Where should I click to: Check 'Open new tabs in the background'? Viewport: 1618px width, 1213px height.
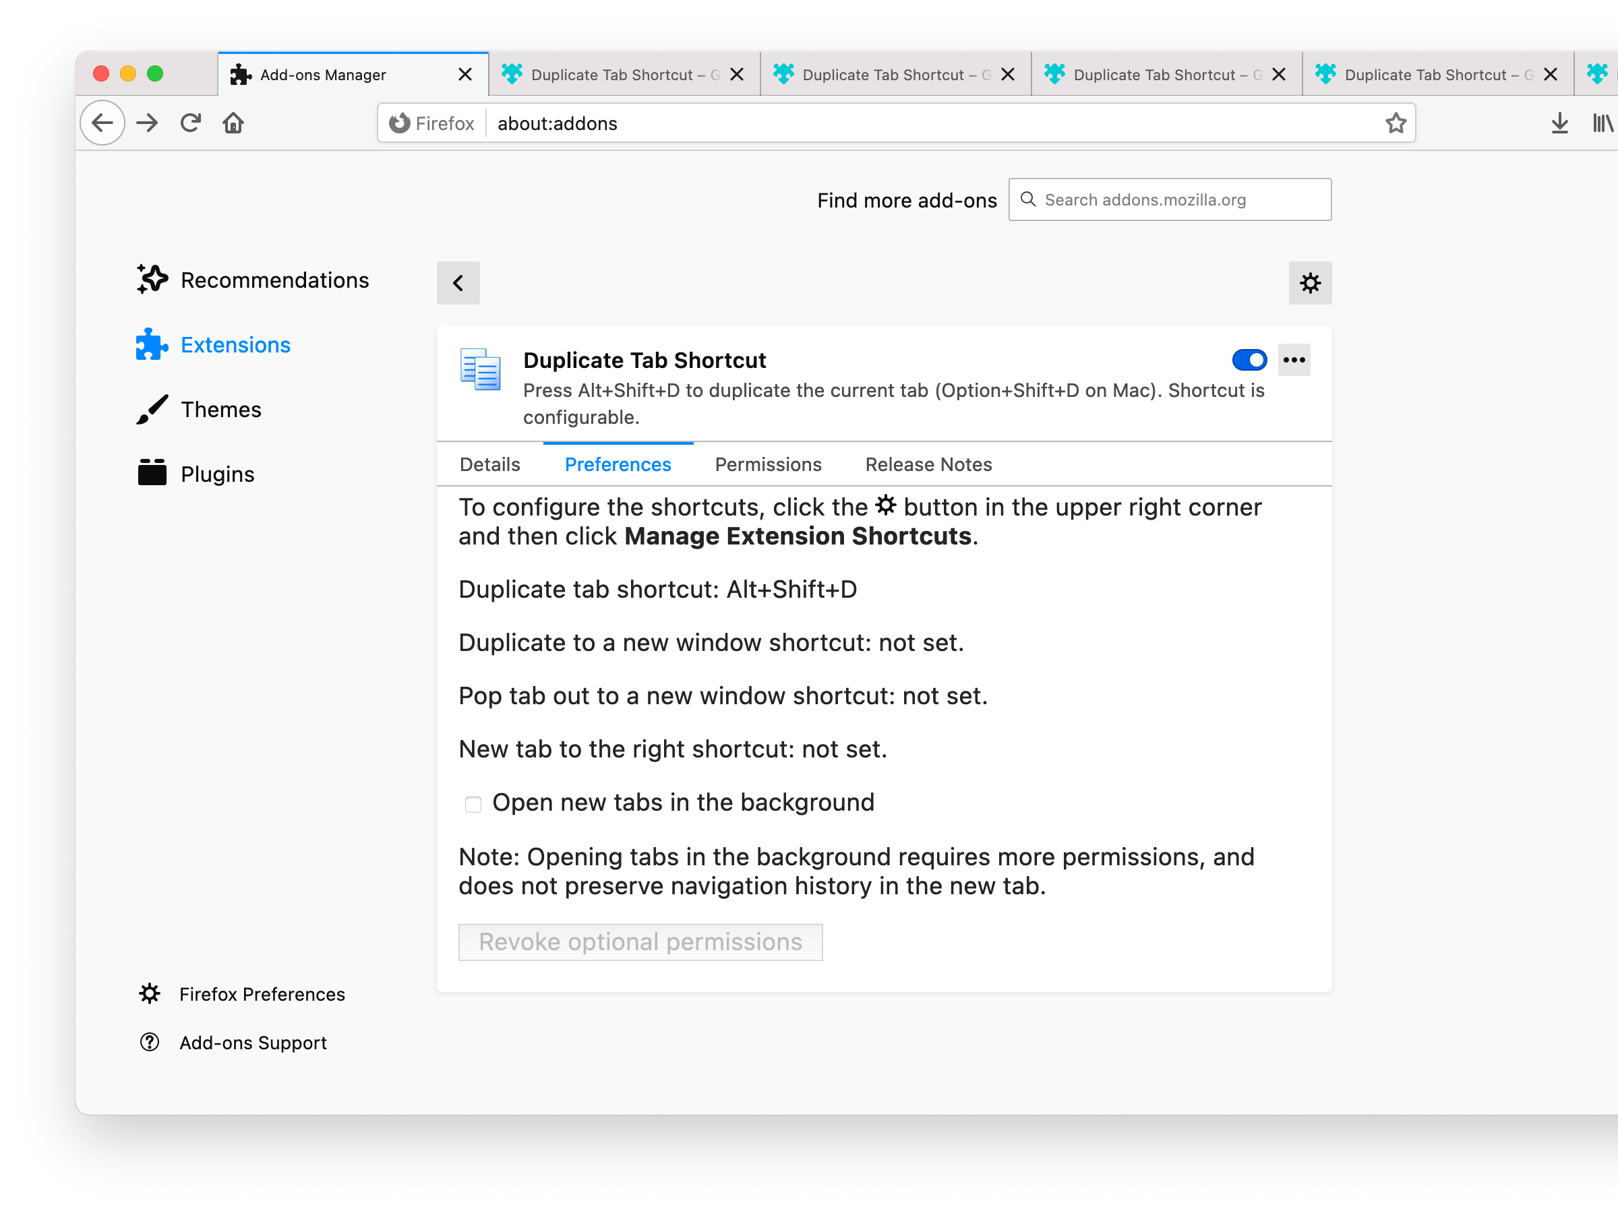(473, 804)
